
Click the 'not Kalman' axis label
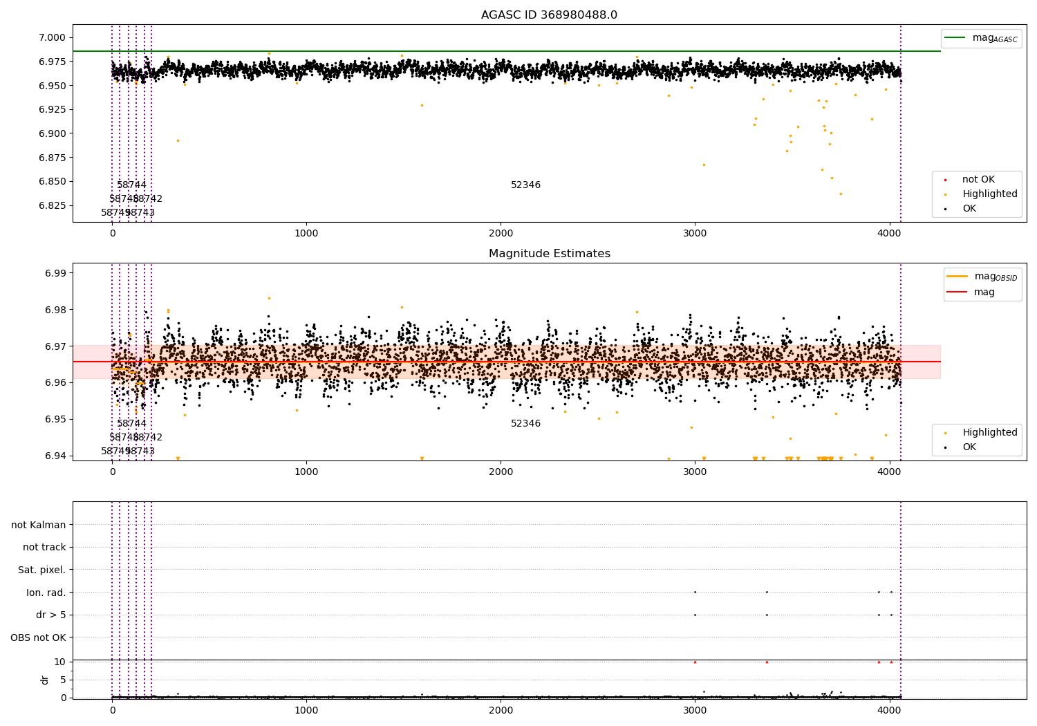pos(39,525)
